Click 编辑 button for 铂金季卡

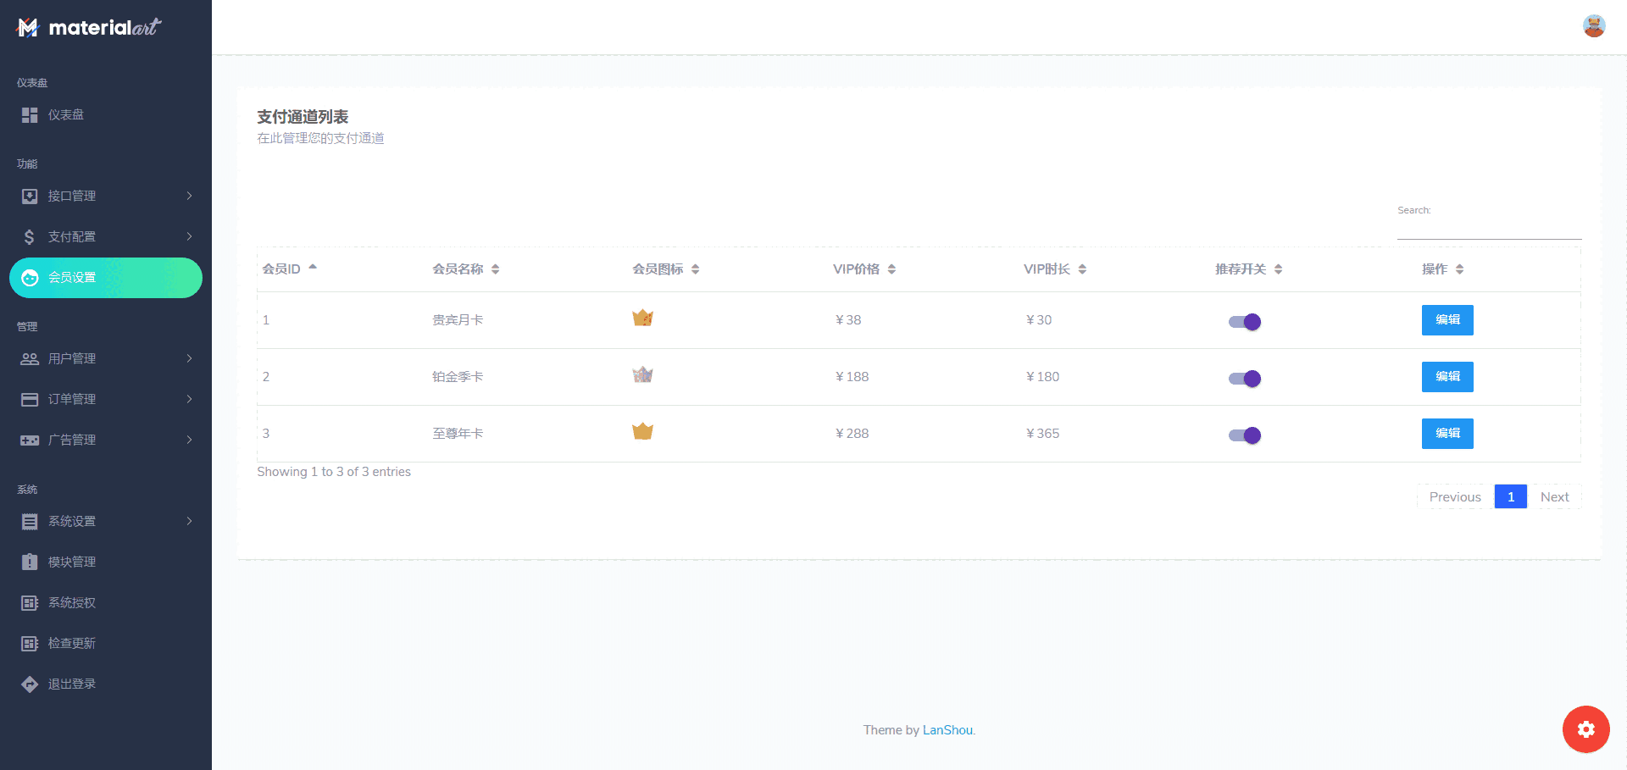pyautogui.click(x=1447, y=377)
